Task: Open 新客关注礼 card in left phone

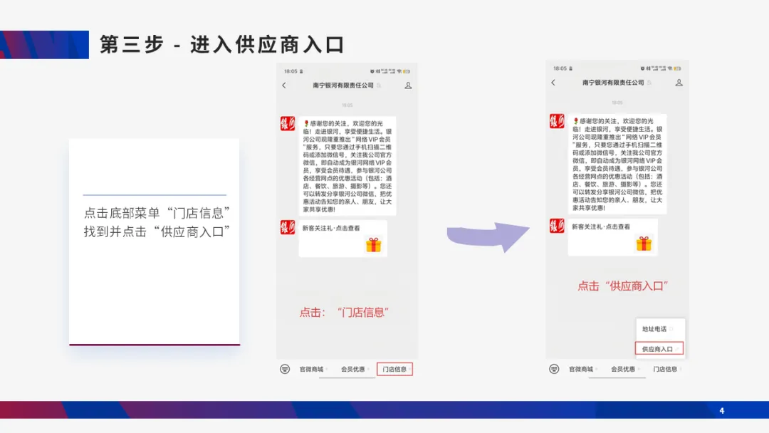Action: pyautogui.click(x=342, y=239)
